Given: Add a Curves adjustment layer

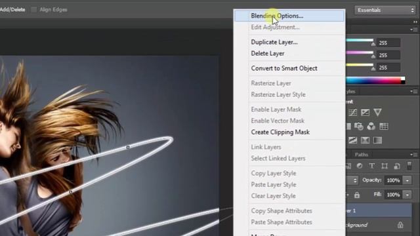Looking at the screenshot, I should (353, 112).
